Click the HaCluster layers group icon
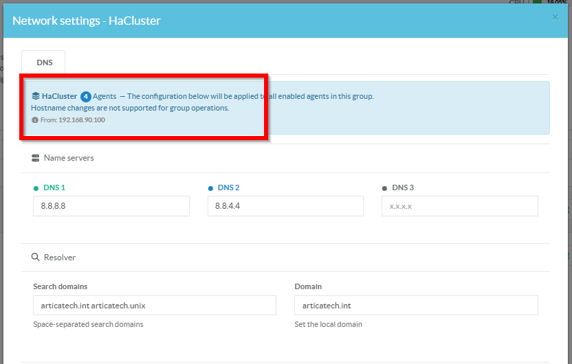This screenshot has height=364, width=572. coord(36,96)
